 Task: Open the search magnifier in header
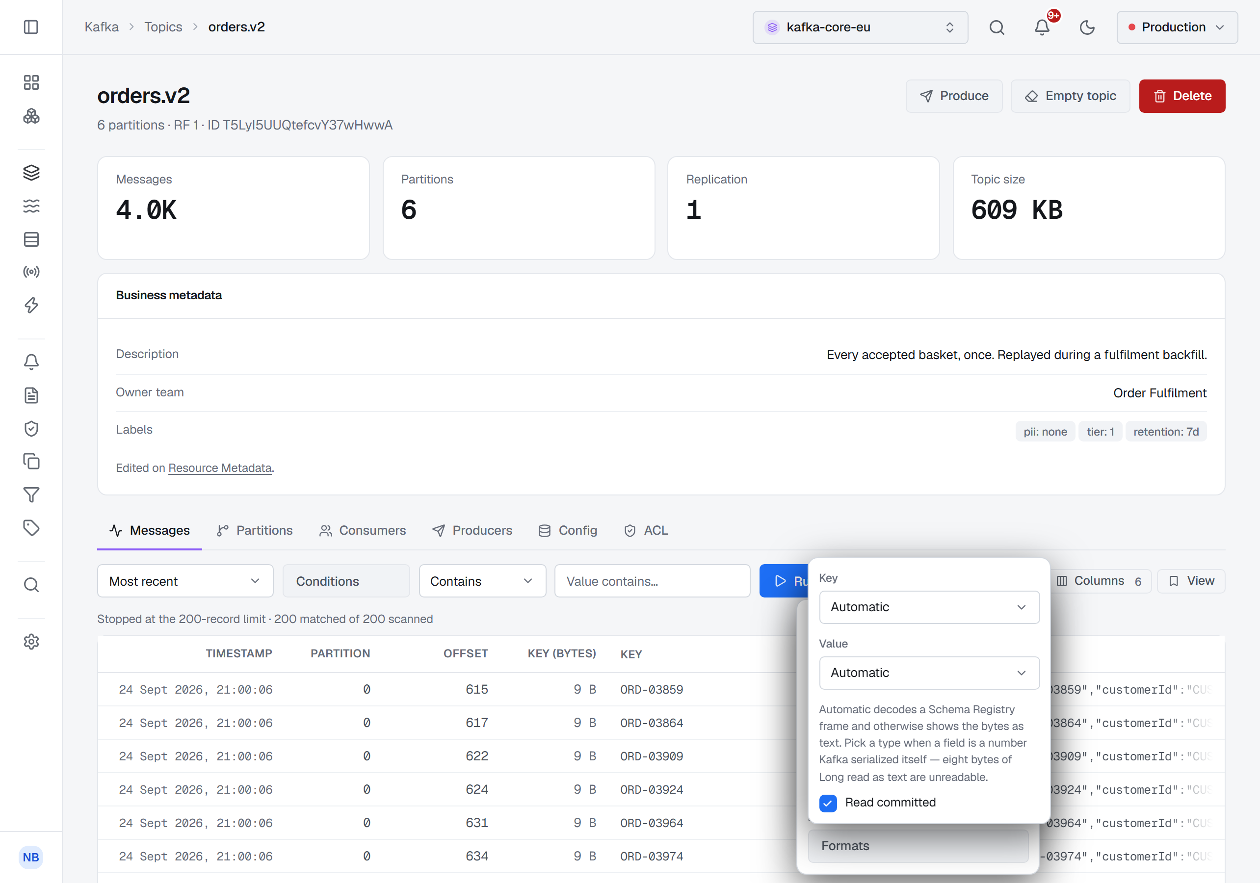(x=997, y=27)
